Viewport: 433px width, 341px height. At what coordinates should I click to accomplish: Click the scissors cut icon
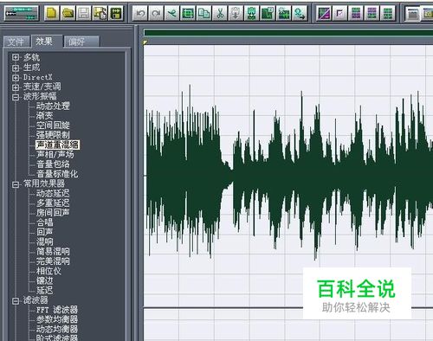(220, 13)
